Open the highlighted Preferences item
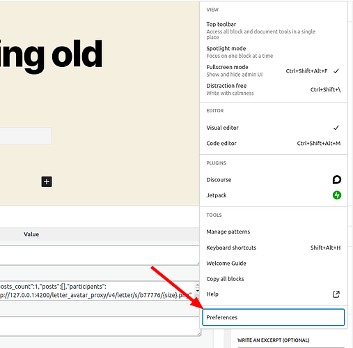This screenshot has height=348, width=353. pos(274,317)
